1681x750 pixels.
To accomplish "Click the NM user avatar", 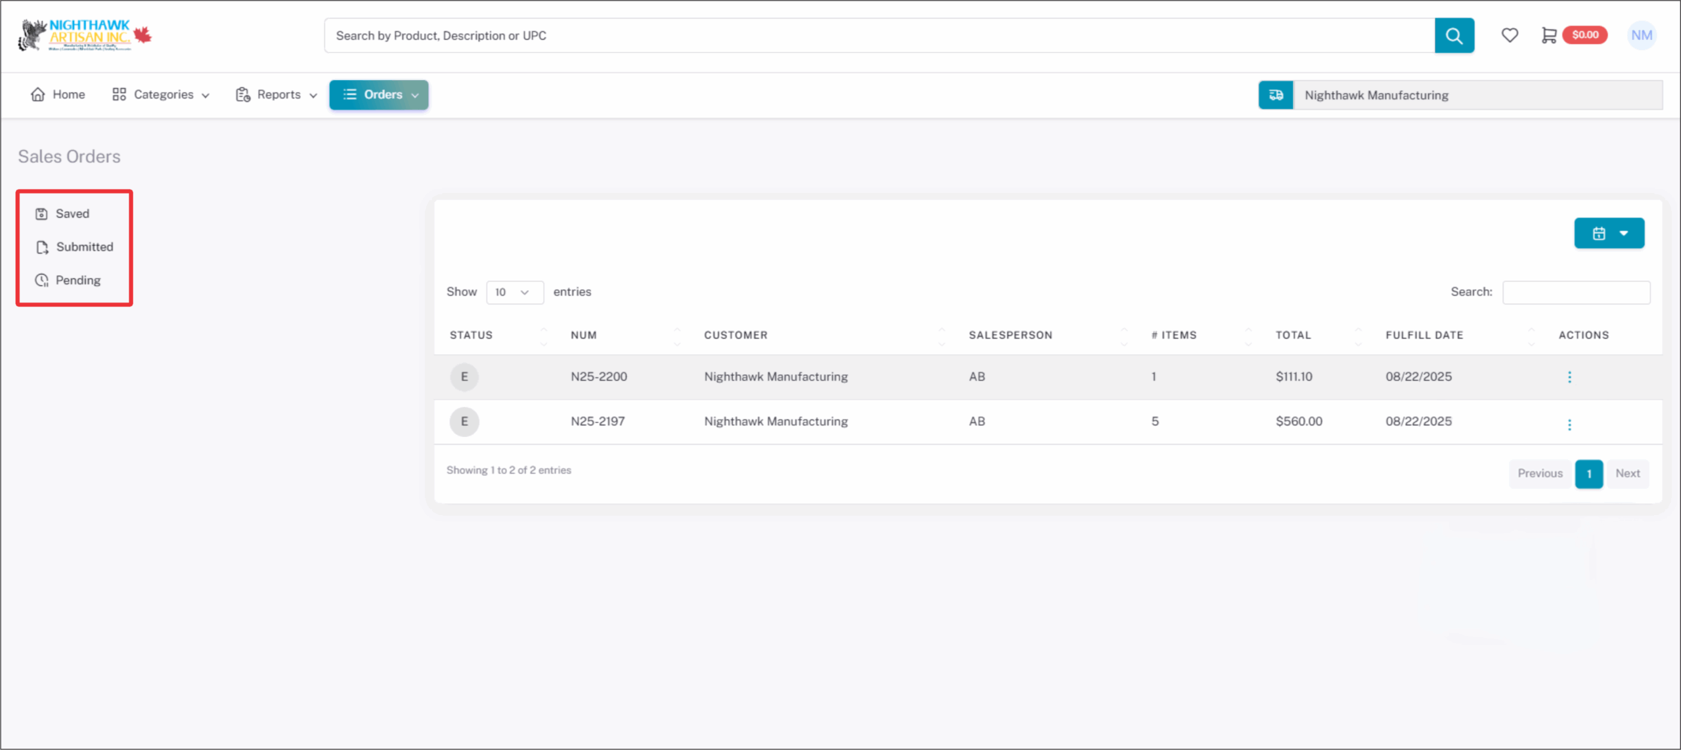I will pos(1641,35).
